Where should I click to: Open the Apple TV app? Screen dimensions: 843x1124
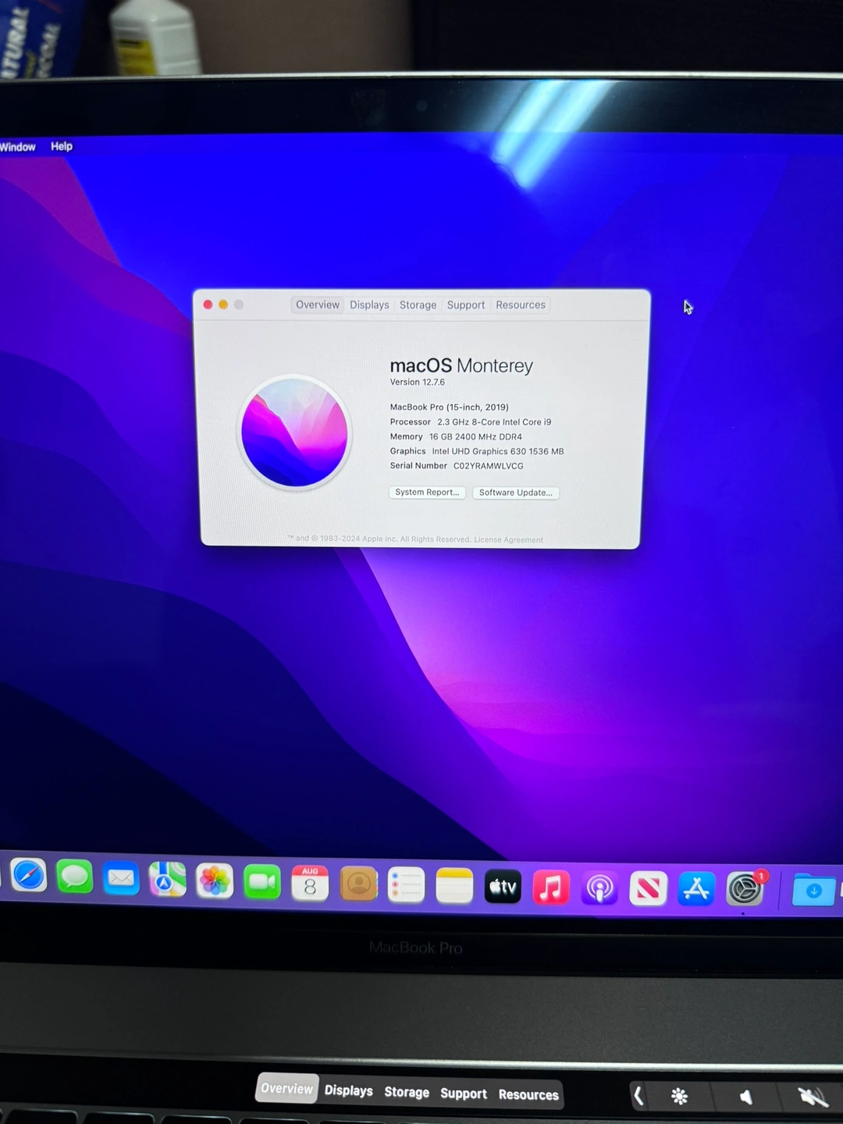point(503,887)
